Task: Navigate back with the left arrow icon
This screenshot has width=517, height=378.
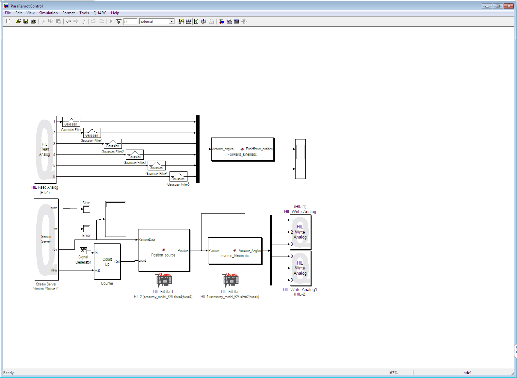Action: point(68,22)
